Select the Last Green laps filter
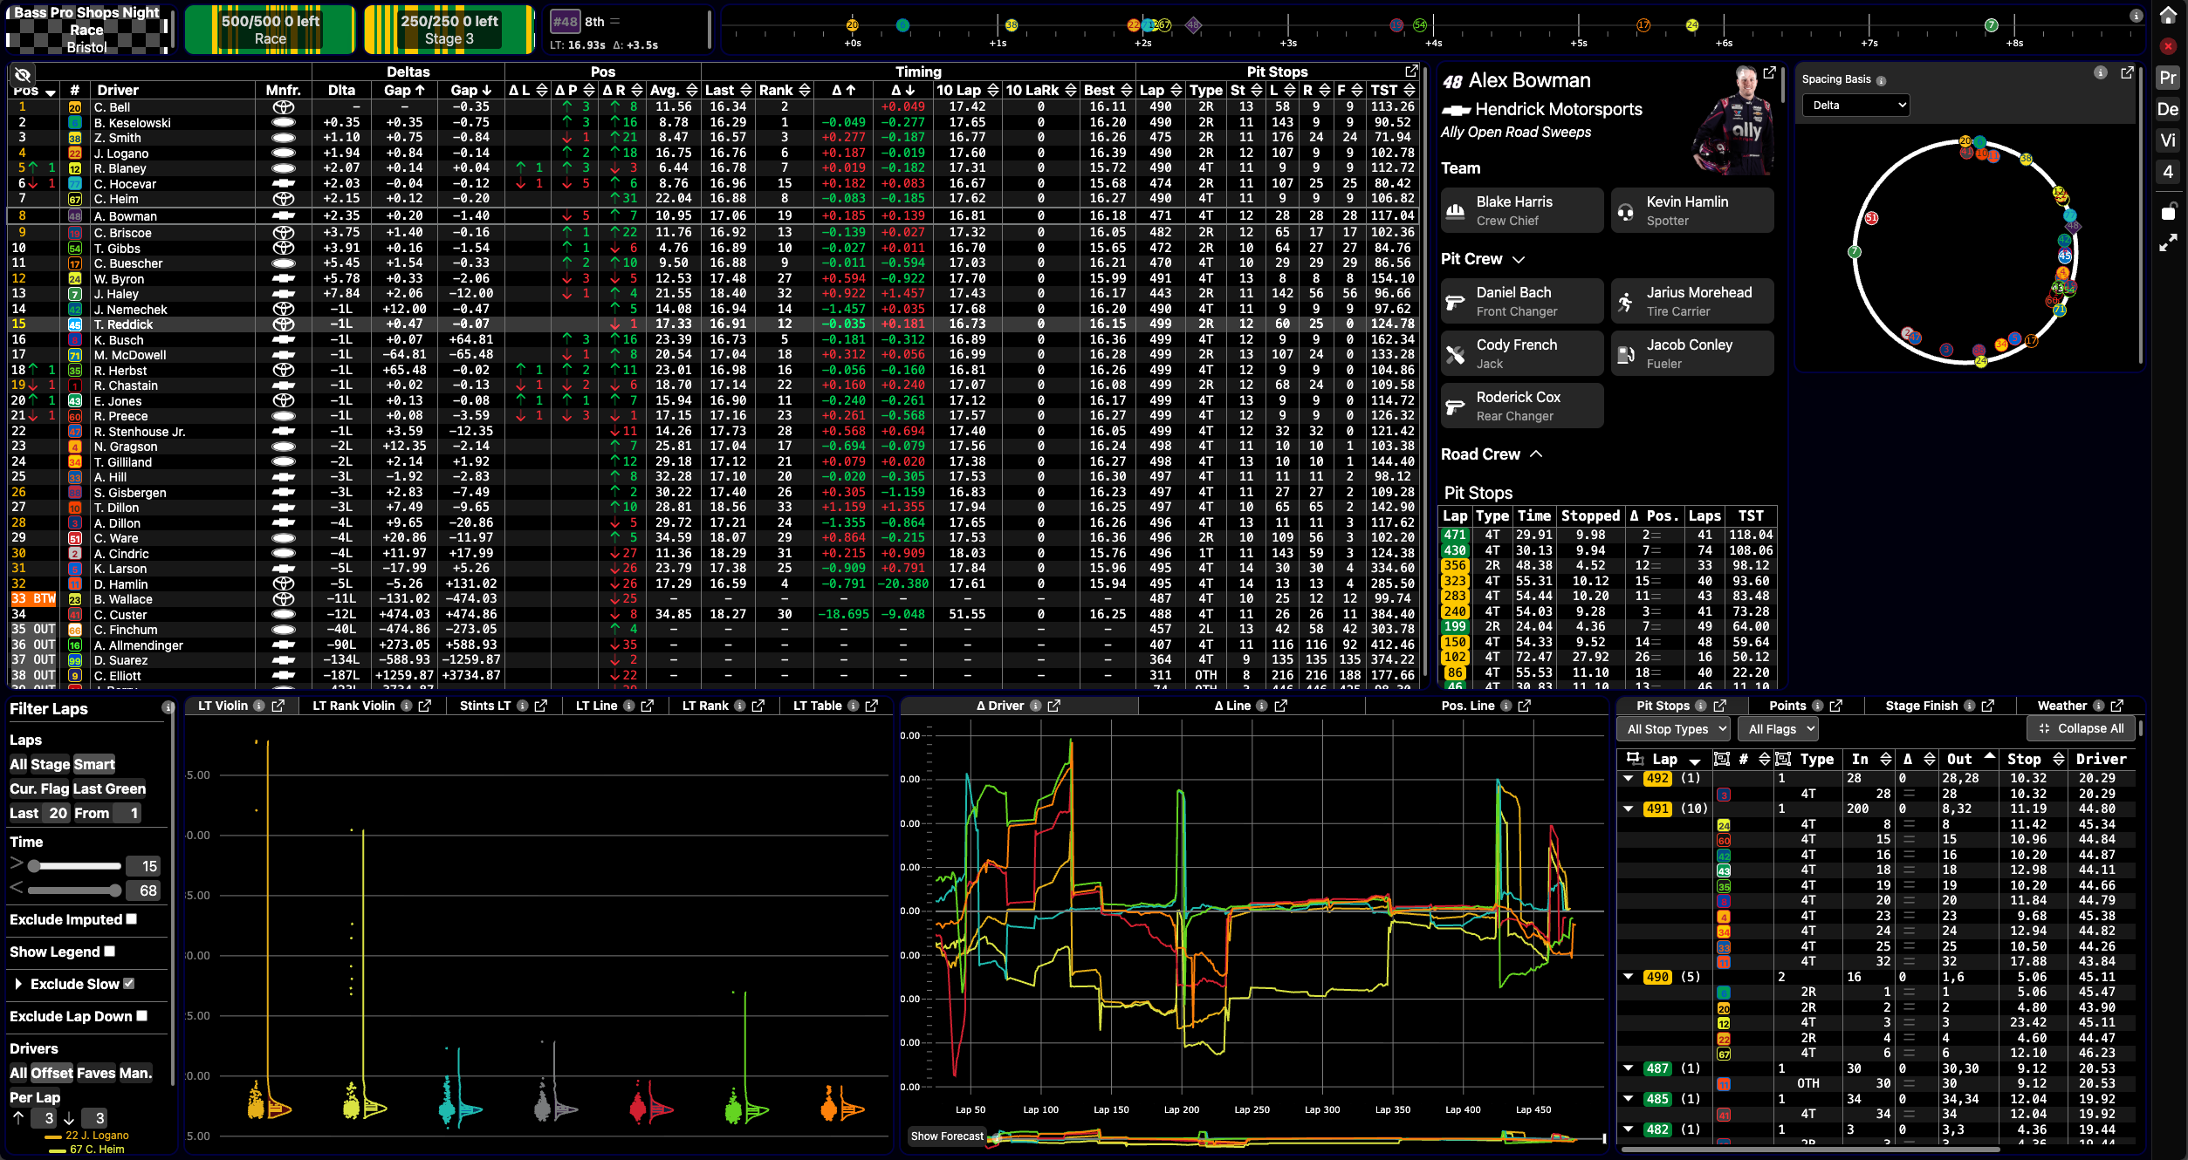This screenshot has width=2188, height=1160. coord(109,788)
